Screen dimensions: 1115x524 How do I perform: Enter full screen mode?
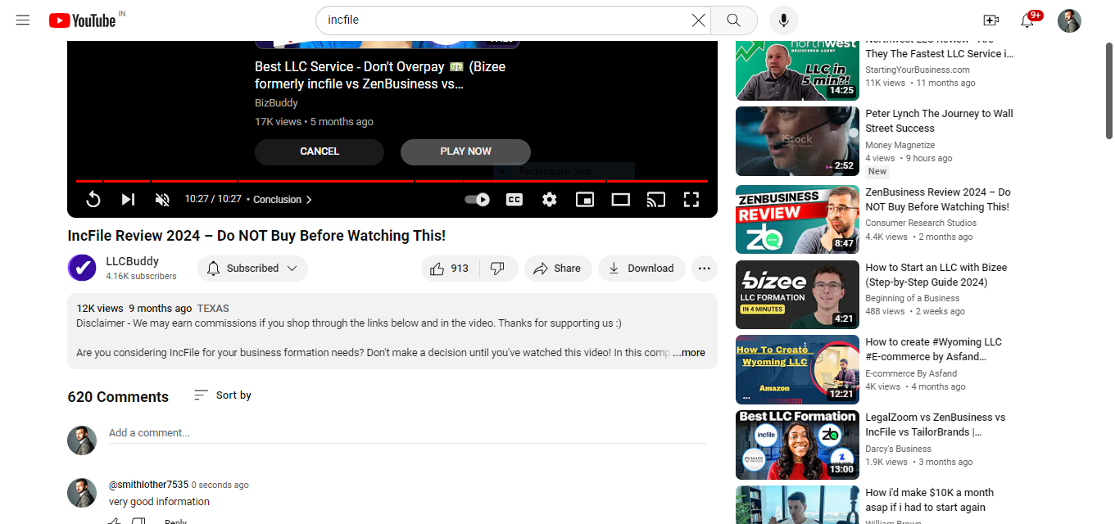[x=691, y=199]
